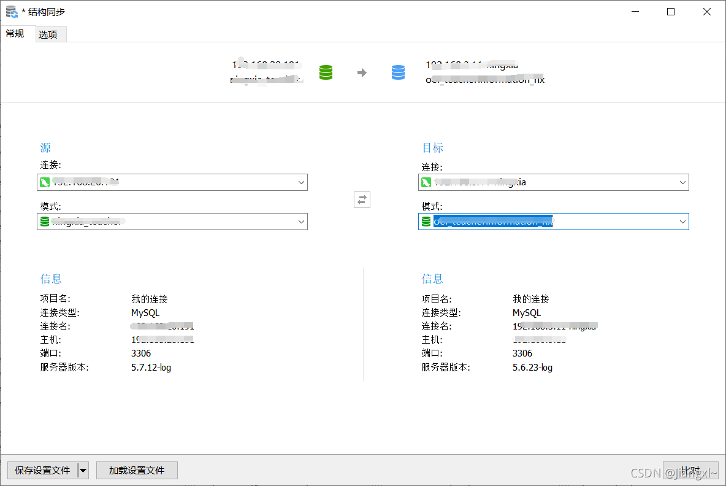Click the arrow icon between database icons
This screenshot has height=486, width=726.
tap(362, 73)
